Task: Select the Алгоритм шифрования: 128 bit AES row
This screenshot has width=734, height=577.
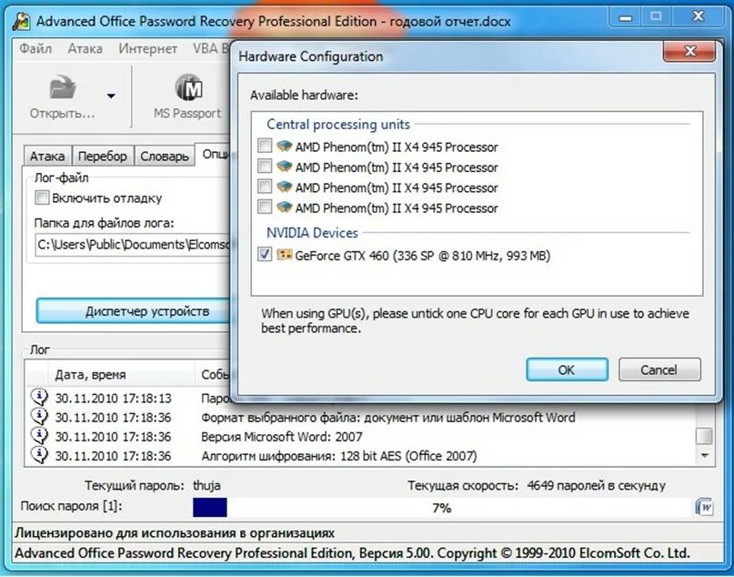Action: (x=360, y=456)
